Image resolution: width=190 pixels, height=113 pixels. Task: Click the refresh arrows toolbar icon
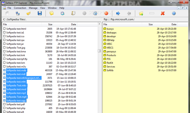[x=62, y=13]
